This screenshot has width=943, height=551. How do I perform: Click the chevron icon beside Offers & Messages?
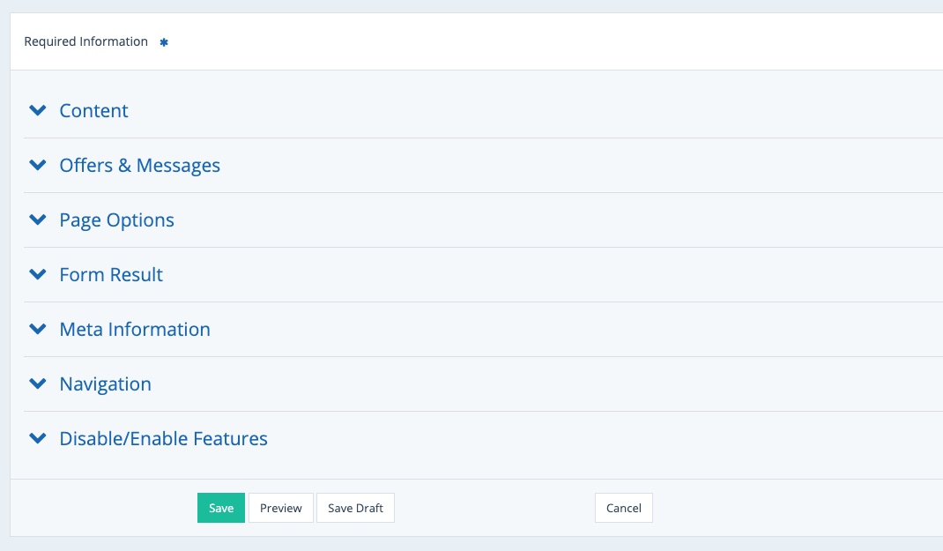[37, 166]
